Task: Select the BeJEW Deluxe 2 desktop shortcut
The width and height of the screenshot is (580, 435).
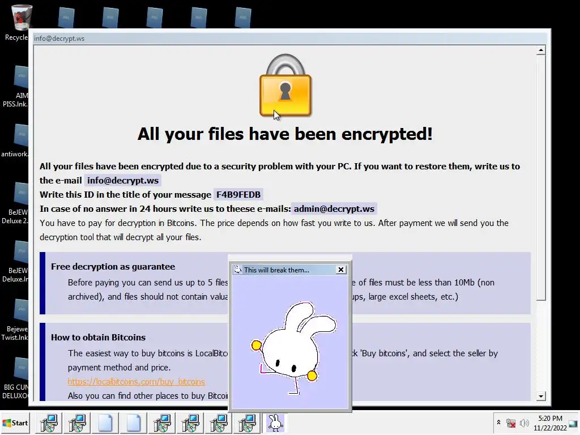Action: coord(15,203)
